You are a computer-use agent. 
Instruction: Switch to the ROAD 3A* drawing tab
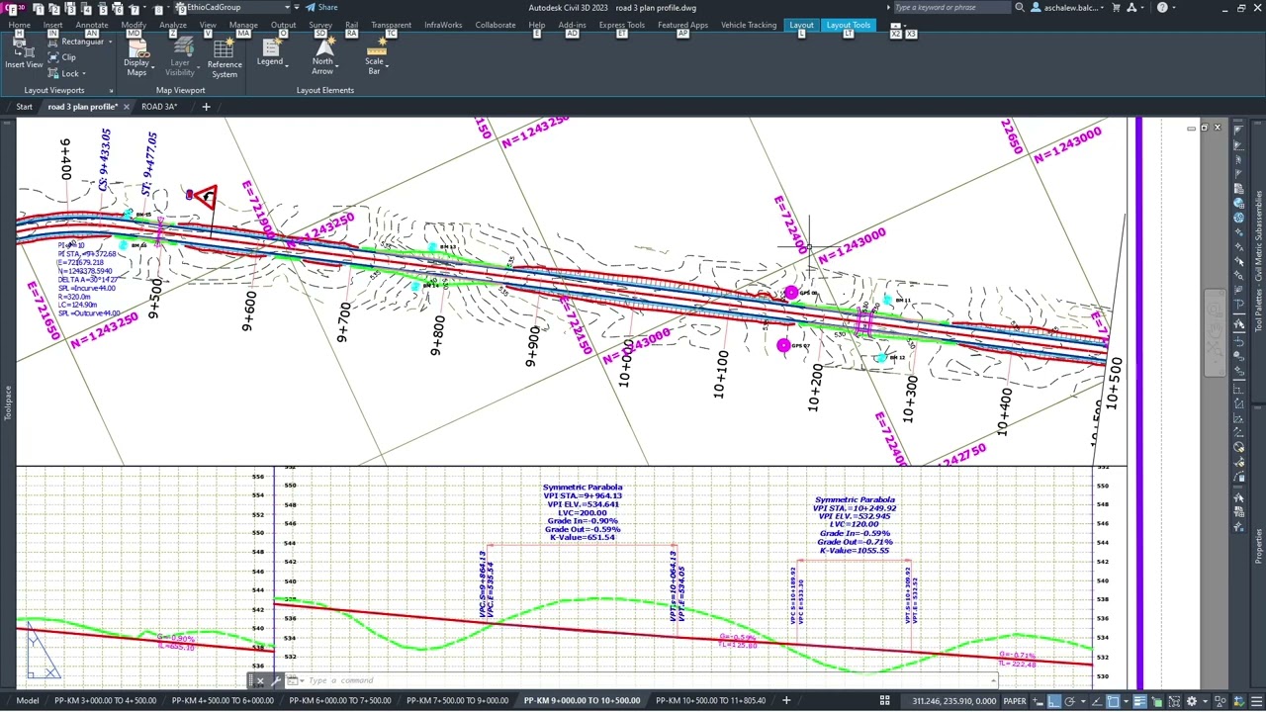pos(159,107)
